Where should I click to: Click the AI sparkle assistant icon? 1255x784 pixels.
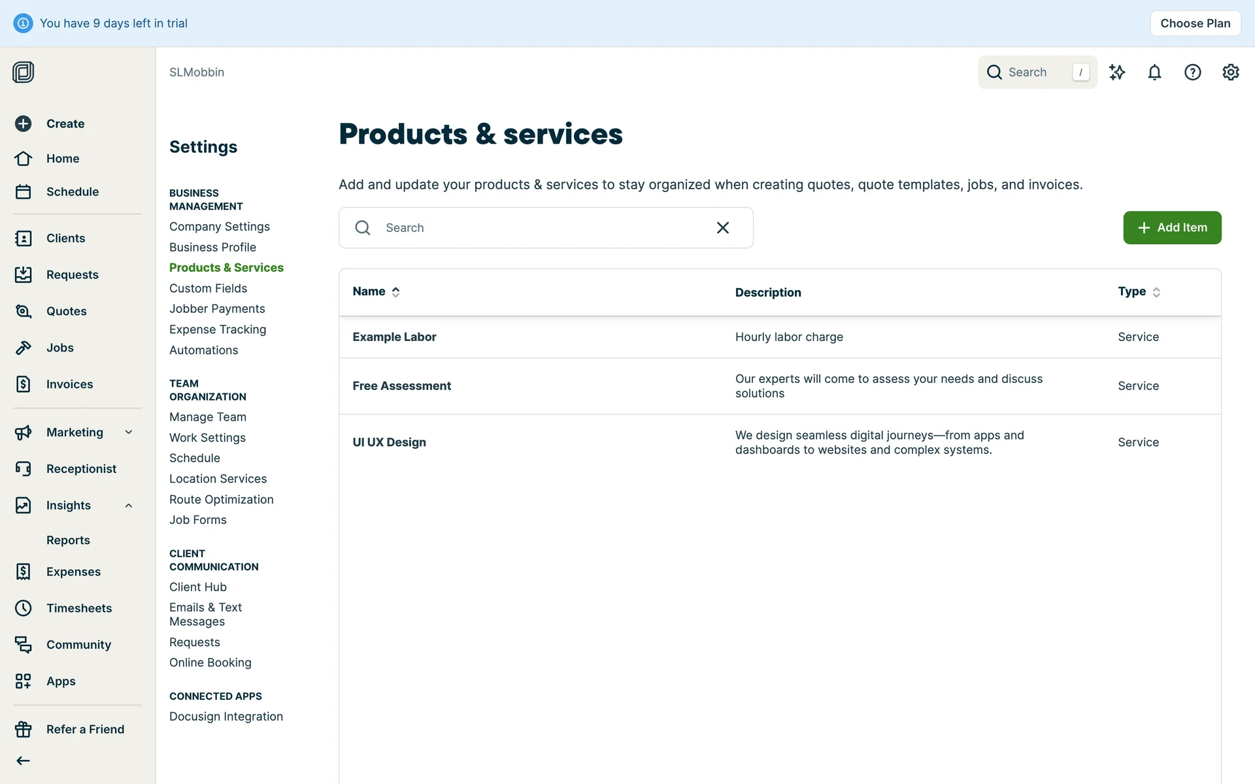pyautogui.click(x=1117, y=72)
